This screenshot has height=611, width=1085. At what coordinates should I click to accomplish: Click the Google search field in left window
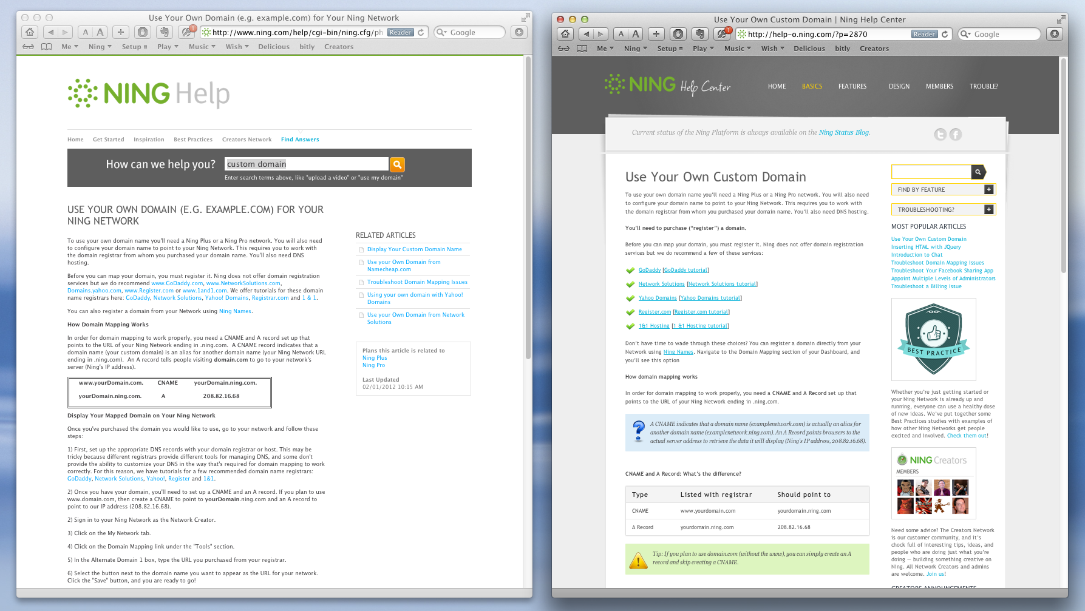[470, 32]
